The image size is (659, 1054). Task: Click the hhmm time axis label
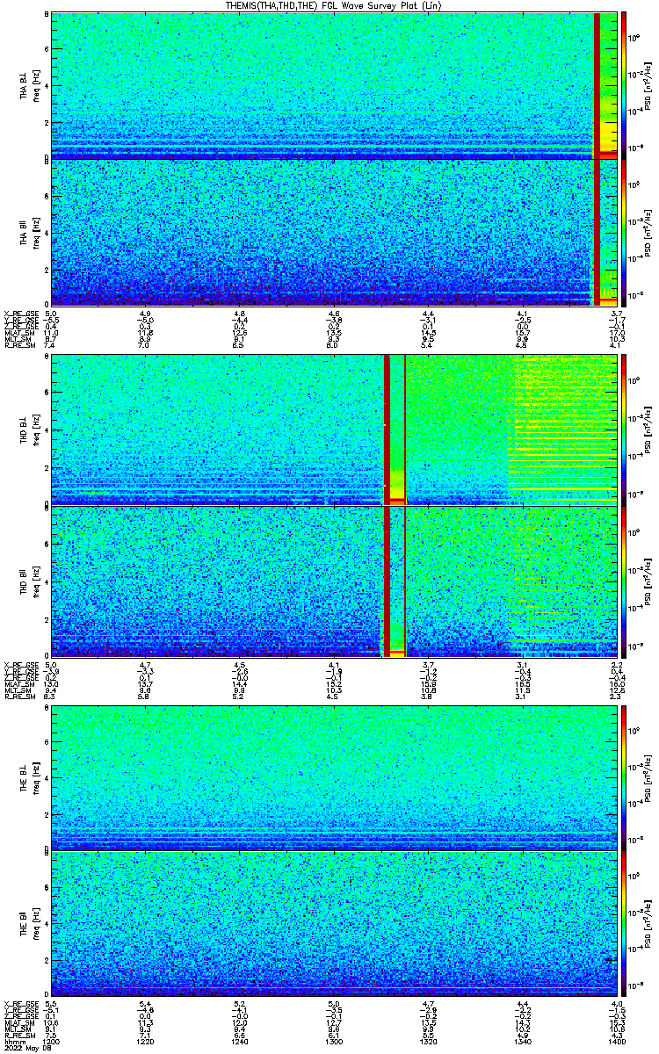[x=14, y=1041]
